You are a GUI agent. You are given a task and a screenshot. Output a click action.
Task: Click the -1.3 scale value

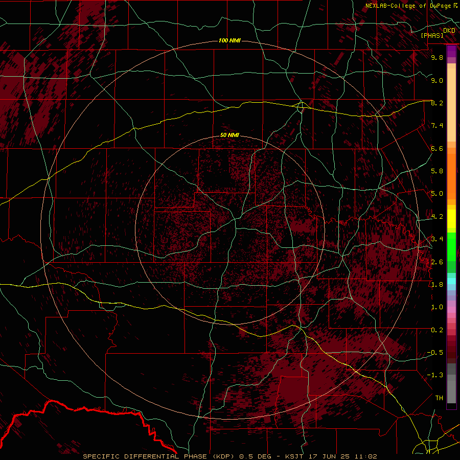(435, 375)
